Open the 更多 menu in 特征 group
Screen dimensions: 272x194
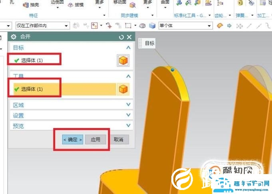coord(99,3)
